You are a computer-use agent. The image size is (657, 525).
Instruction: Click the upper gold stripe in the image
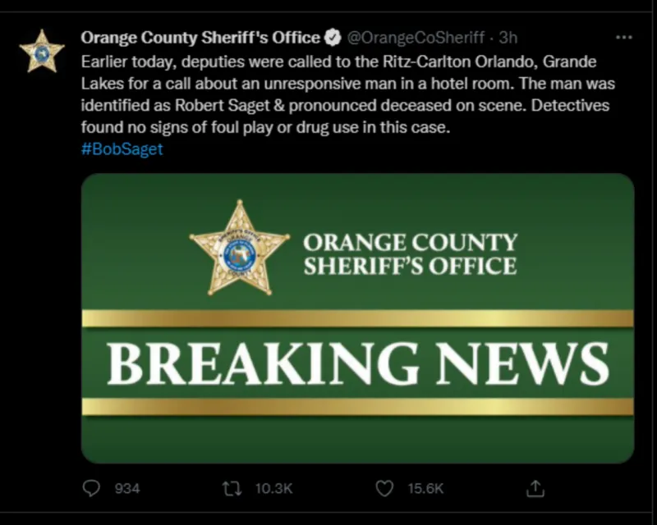pyautogui.click(x=357, y=318)
